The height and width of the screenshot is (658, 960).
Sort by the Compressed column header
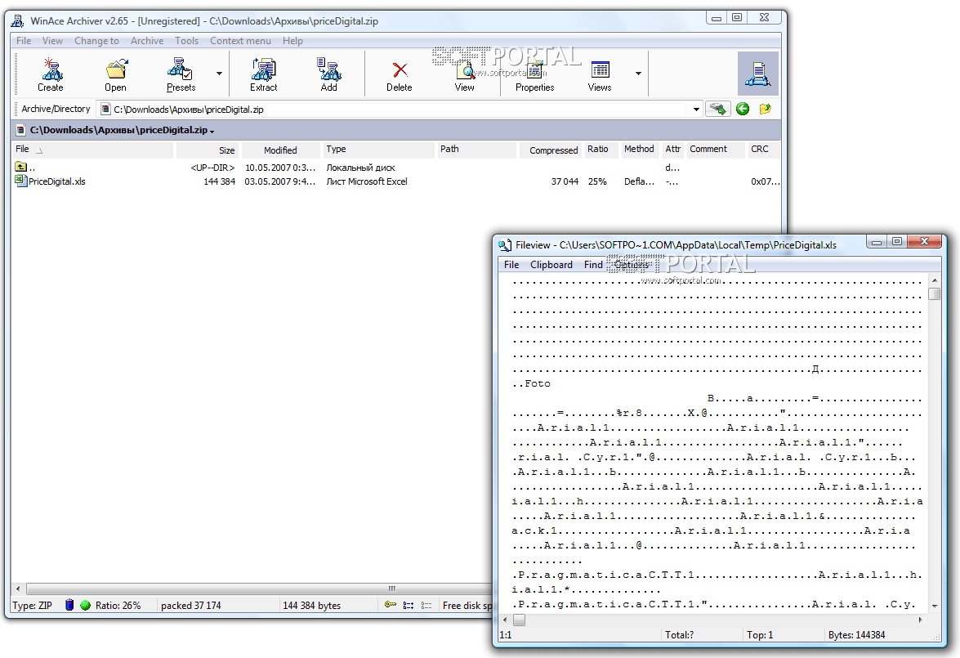551,150
